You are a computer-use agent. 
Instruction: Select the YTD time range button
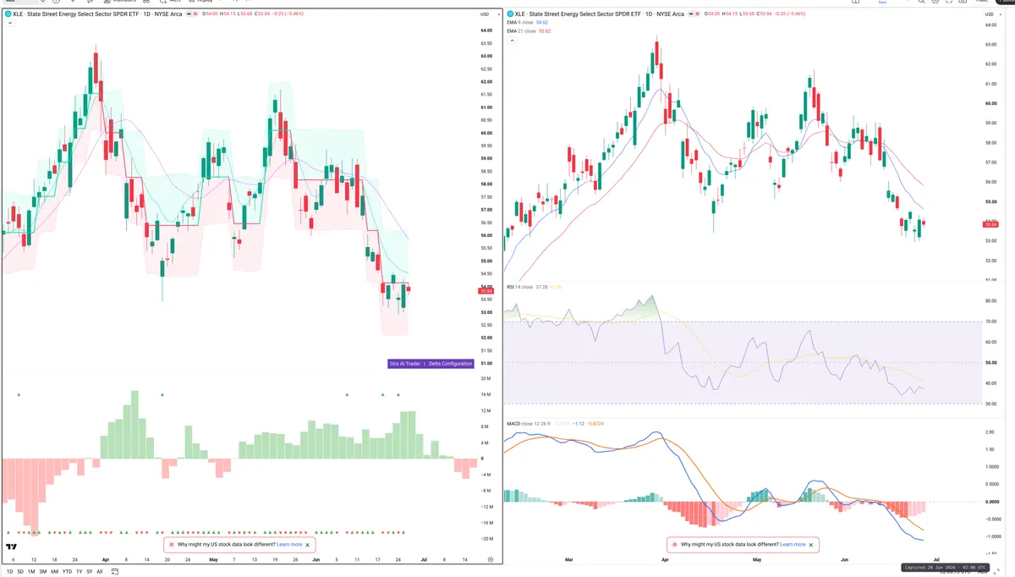click(67, 571)
